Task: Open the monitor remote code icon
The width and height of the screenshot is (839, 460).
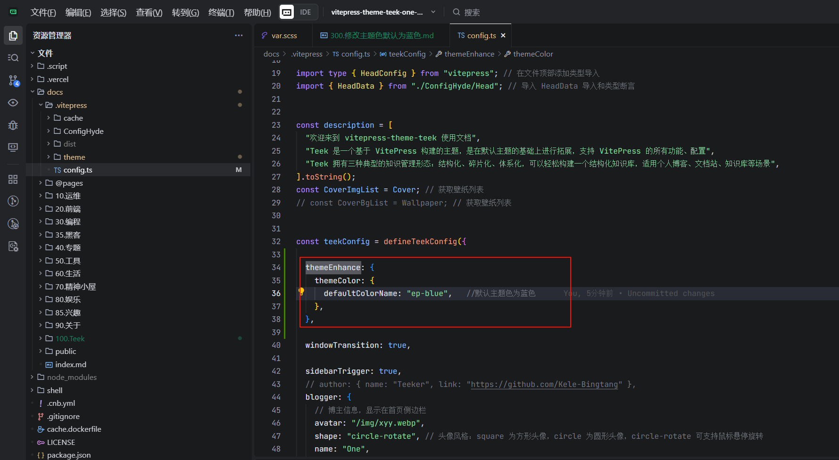Action: (13, 147)
